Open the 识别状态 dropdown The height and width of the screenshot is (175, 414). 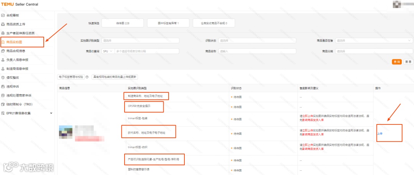(257, 41)
